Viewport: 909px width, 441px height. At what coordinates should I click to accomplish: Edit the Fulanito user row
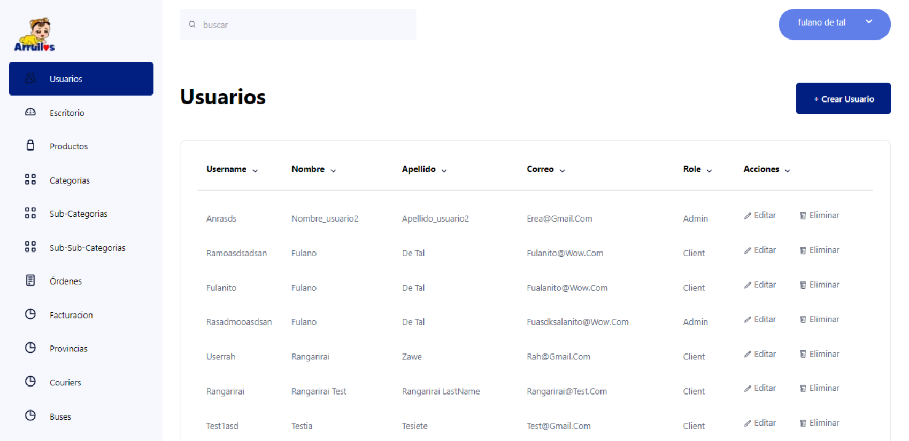tap(760, 285)
